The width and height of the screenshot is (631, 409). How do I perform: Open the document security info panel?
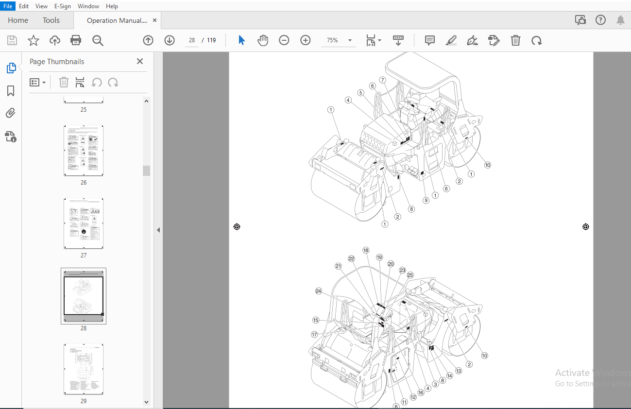point(11,136)
